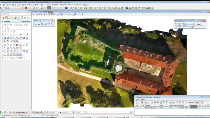This screenshot has width=210, height=118.
Task: Open the active color number dropdown
Action: tap(31, 8)
